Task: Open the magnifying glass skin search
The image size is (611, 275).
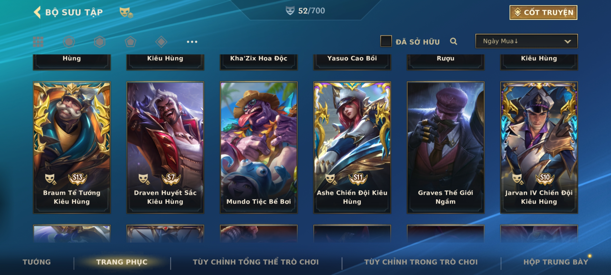Action: 453,41
